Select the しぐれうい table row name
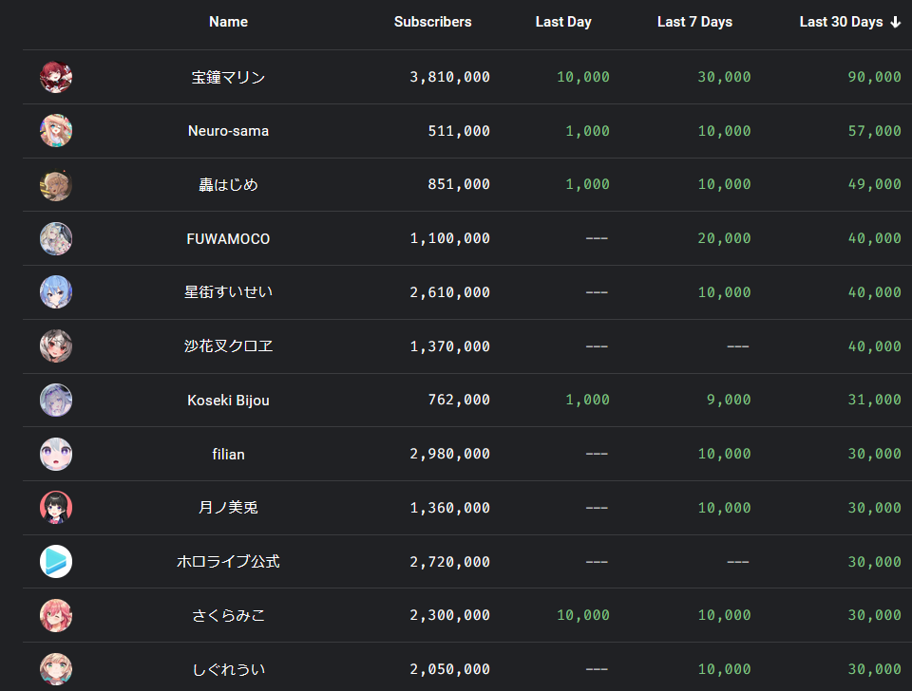 (x=228, y=669)
